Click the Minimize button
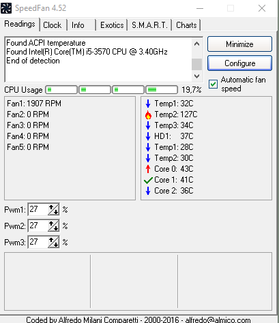Image resolution: width=279 pixels, height=323 pixels. pos(239,44)
